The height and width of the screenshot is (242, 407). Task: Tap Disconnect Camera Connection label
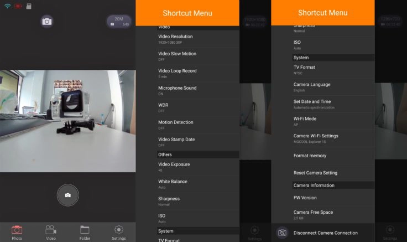(x=326, y=233)
